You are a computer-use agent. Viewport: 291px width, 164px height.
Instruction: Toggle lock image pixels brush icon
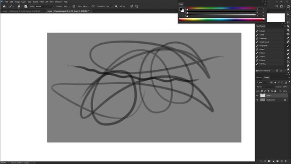click(265, 91)
